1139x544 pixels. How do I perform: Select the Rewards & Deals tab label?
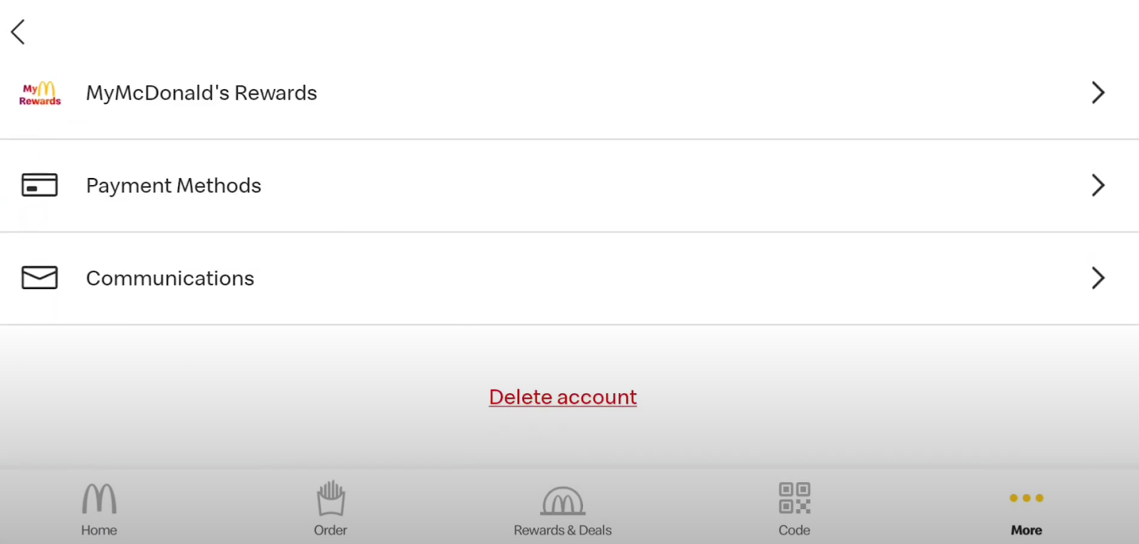[x=563, y=530]
